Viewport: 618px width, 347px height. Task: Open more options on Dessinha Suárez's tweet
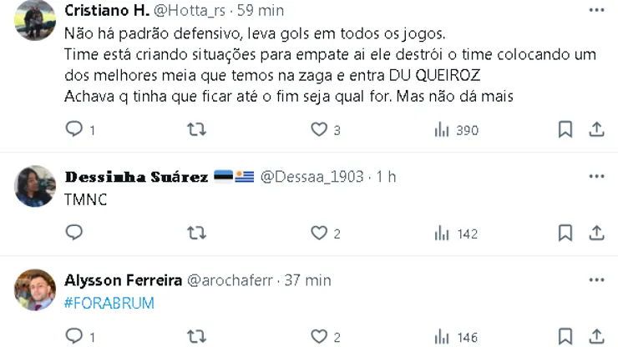596,176
